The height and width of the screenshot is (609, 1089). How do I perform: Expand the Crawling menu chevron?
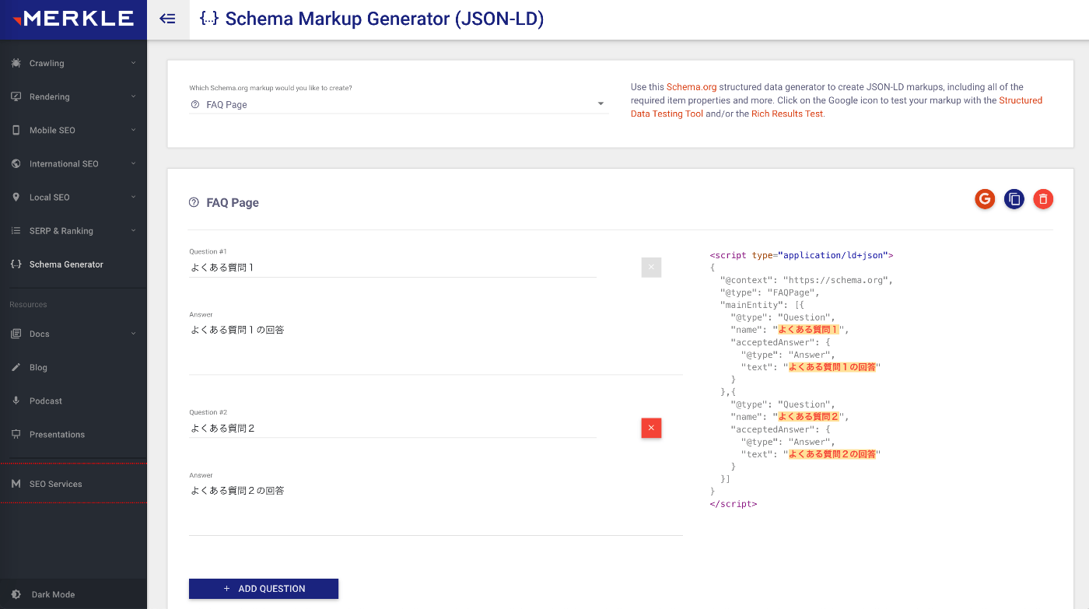(x=133, y=63)
